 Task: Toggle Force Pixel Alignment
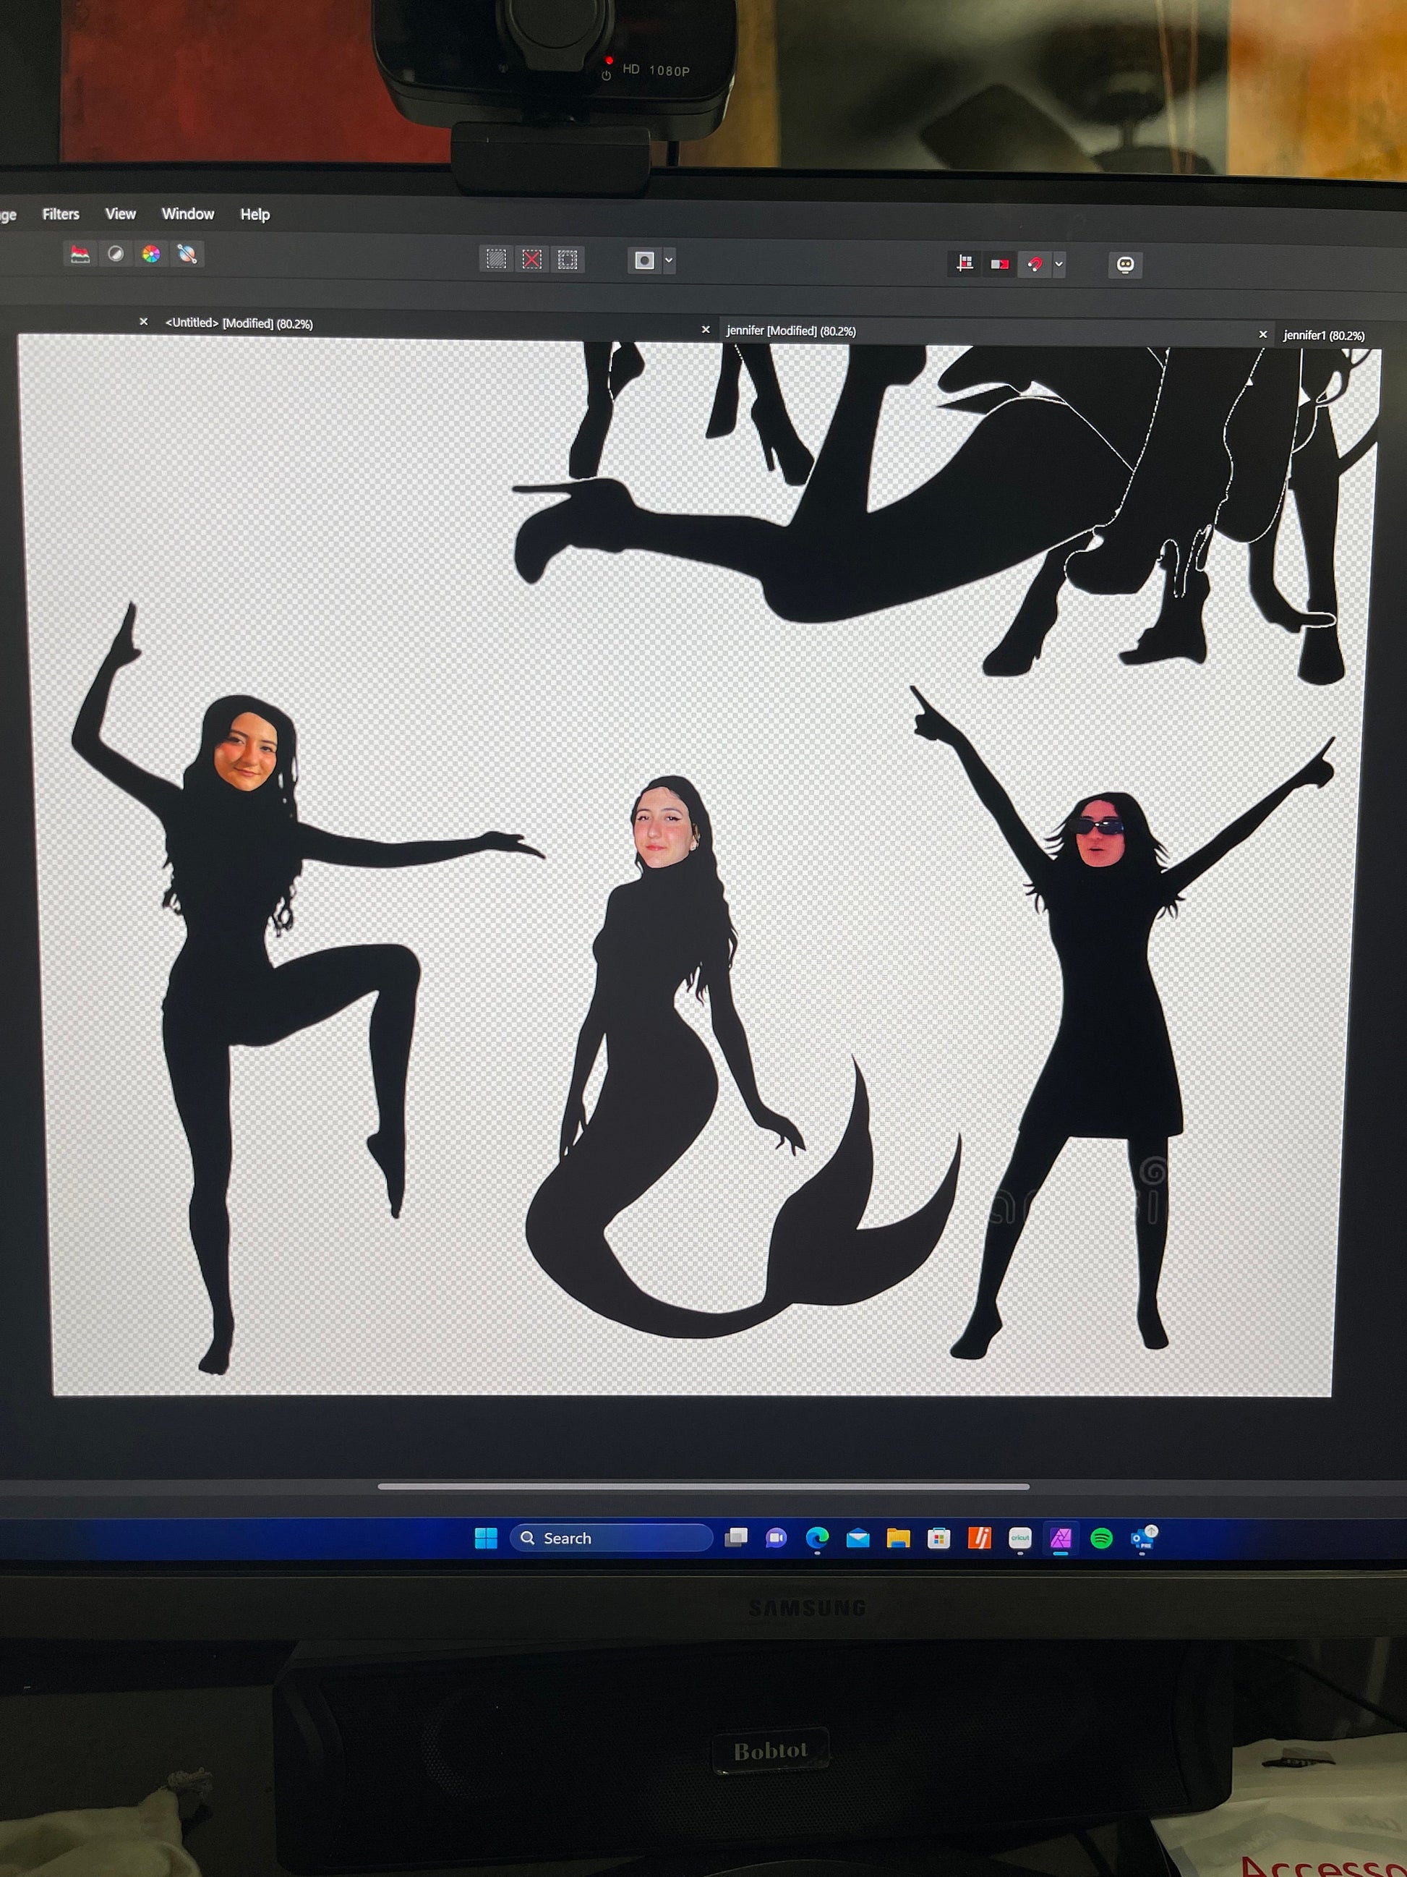965,264
